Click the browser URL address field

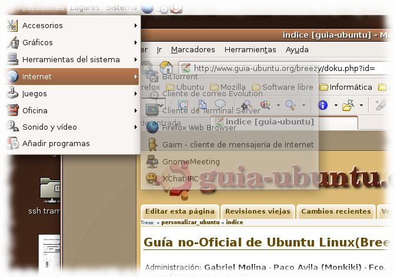click(x=282, y=69)
